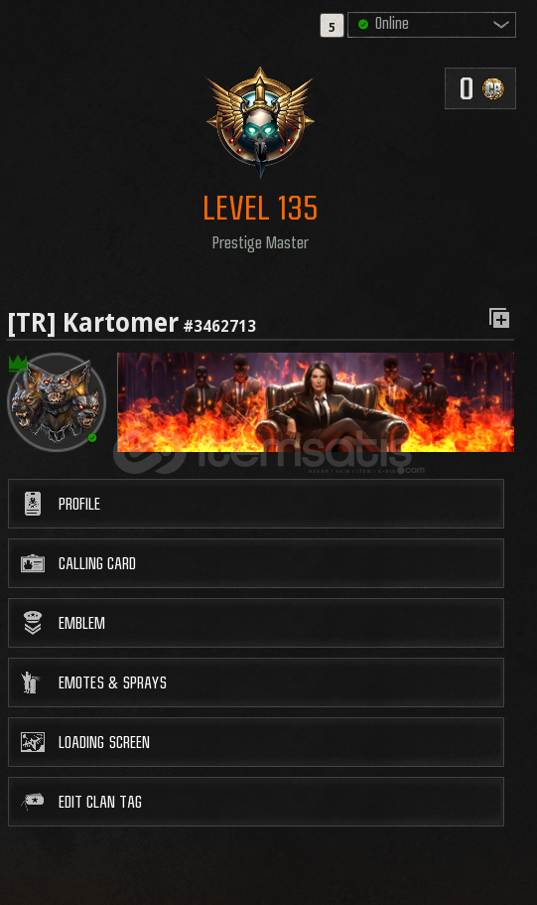This screenshot has height=905, width=537.
Task: Expand status options with the chevron arrow
Action: pos(500,25)
